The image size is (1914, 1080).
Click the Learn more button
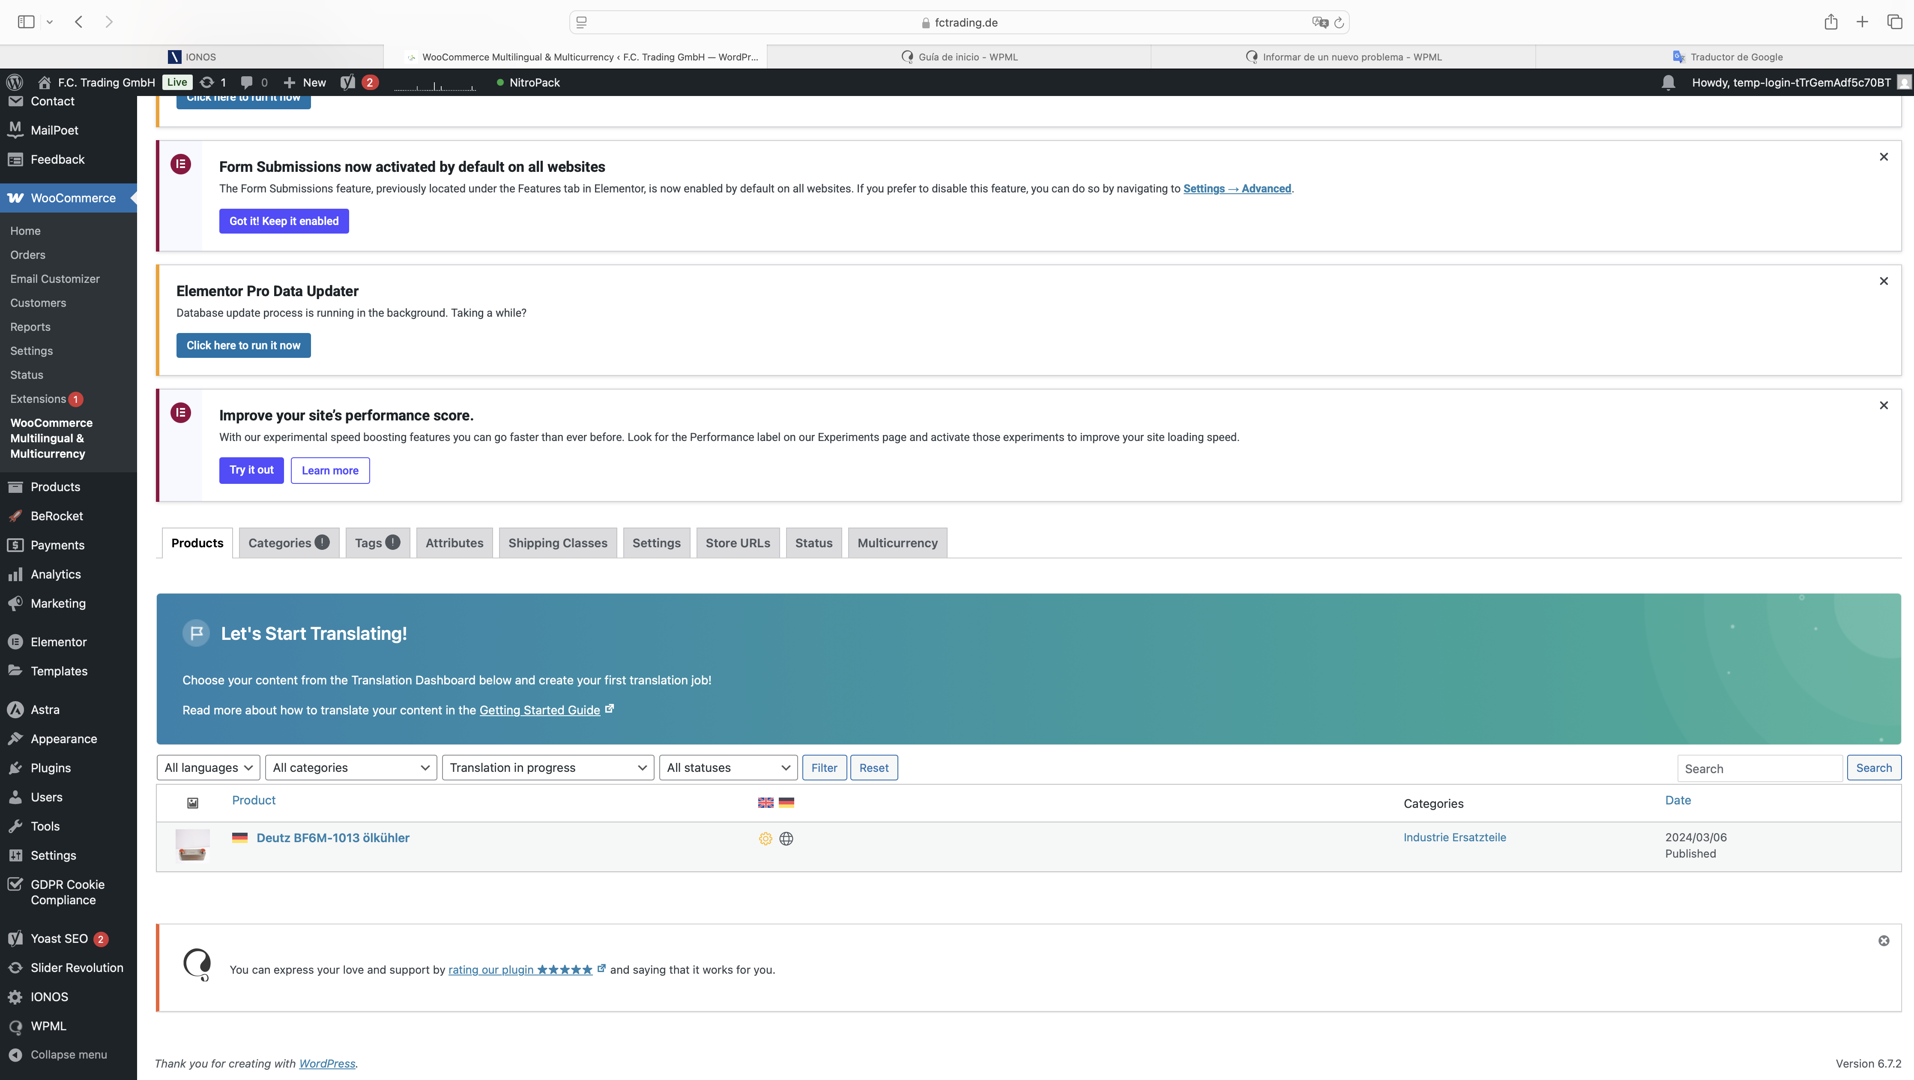click(330, 471)
